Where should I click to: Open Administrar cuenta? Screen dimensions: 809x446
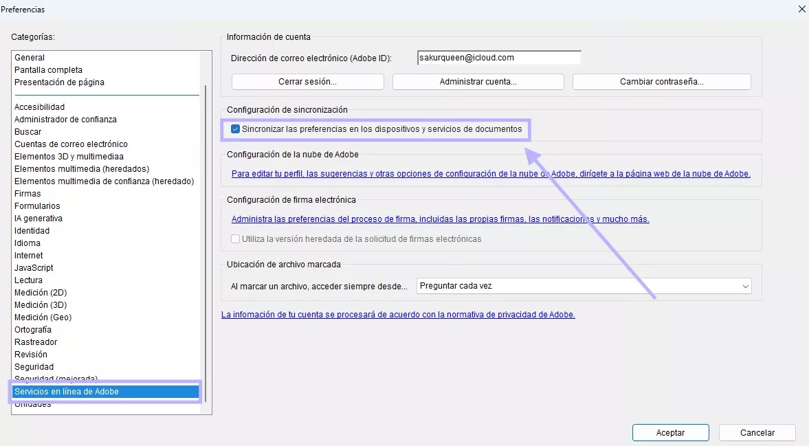(478, 82)
